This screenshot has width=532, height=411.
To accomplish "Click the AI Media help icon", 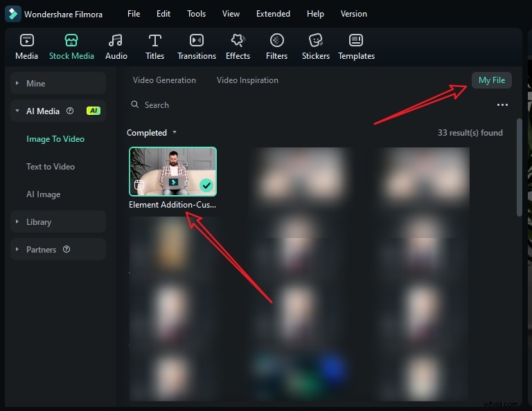I will coord(69,111).
